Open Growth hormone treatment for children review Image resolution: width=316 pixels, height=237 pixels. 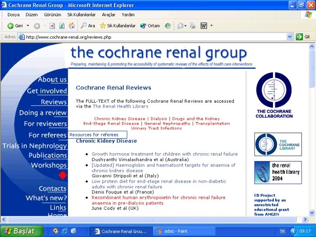click(165, 154)
